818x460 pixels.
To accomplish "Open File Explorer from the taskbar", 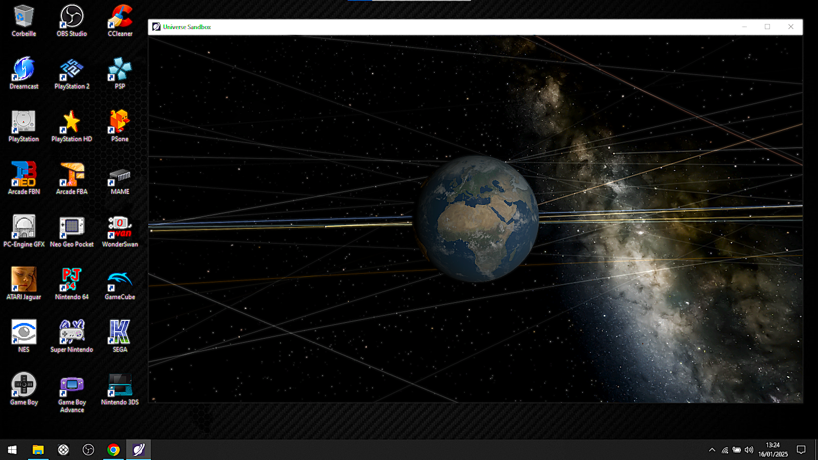I will tap(38, 450).
